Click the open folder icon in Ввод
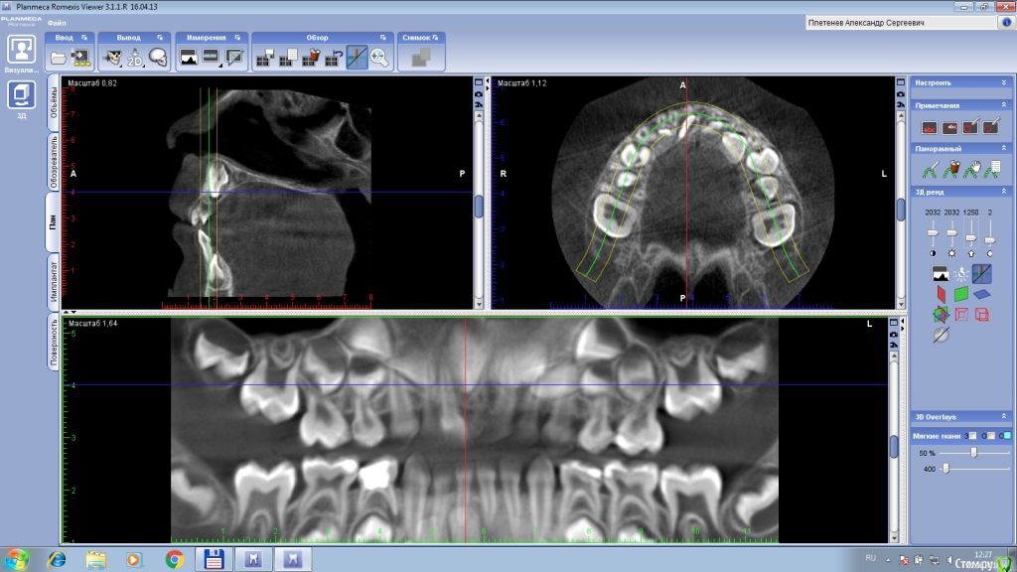1017x572 pixels. pyautogui.click(x=58, y=59)
